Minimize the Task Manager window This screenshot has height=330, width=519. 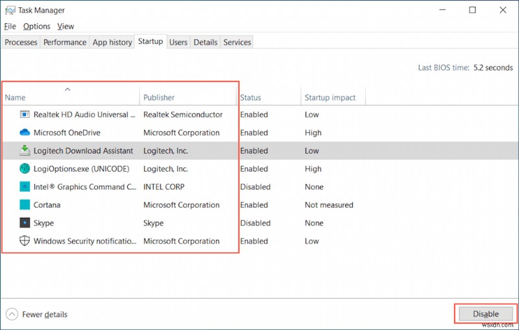[442, 10]
